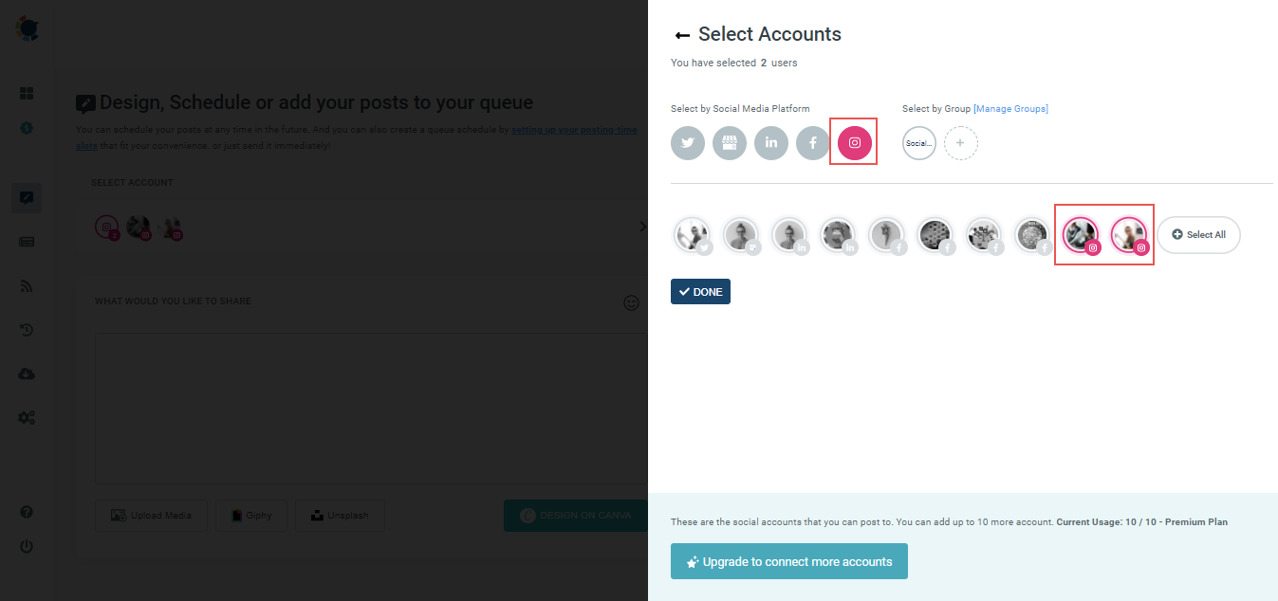Click the Upgrade to connect more accounts button
Image resolution: width=1278 pixels, height=601 pixels.
[x=788, y=561]
